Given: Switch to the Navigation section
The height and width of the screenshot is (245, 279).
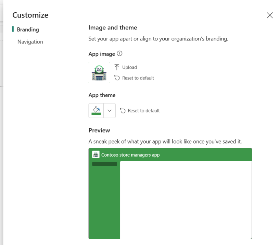Looking at the screenshot, I should coord(30,41).
